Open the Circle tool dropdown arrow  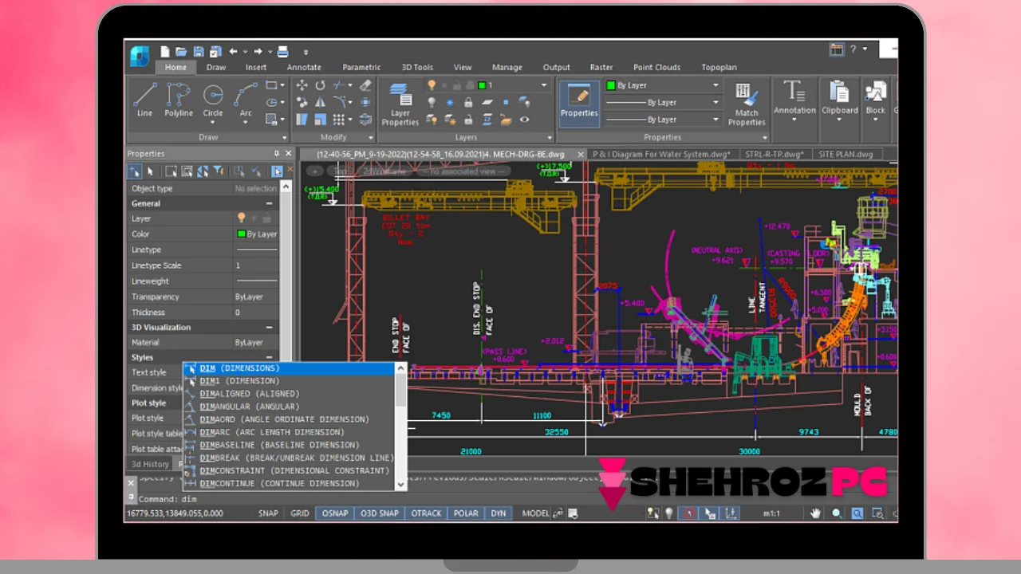tap(213, 122)
